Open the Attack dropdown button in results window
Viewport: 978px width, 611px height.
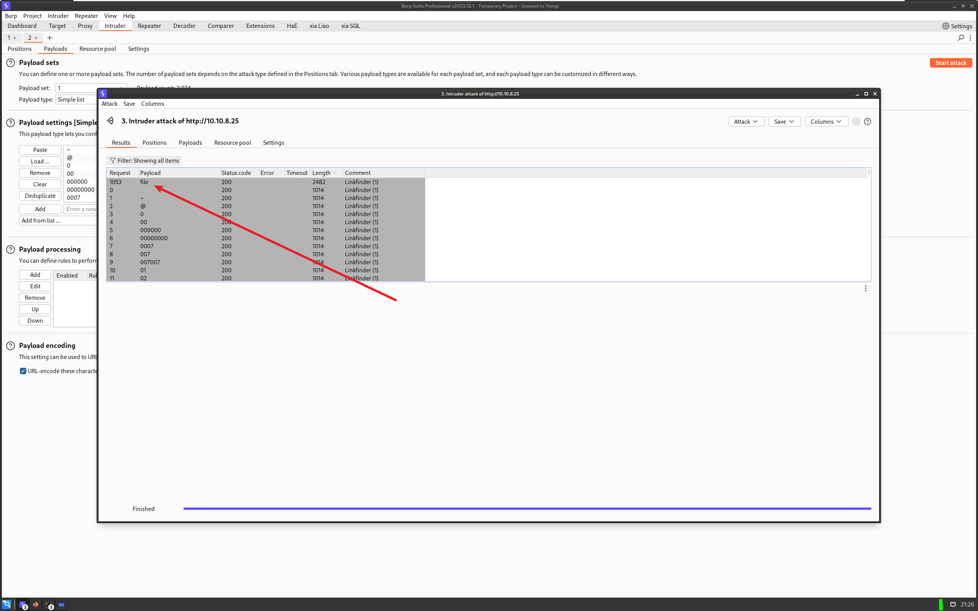(746, 122)
